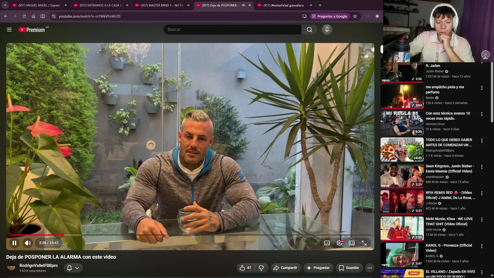Image resolution: width=494 pixels, height=278 pixels.
Task: Open KAROL G Provenza video thumbnail
Action: click(x=402, y=255)
